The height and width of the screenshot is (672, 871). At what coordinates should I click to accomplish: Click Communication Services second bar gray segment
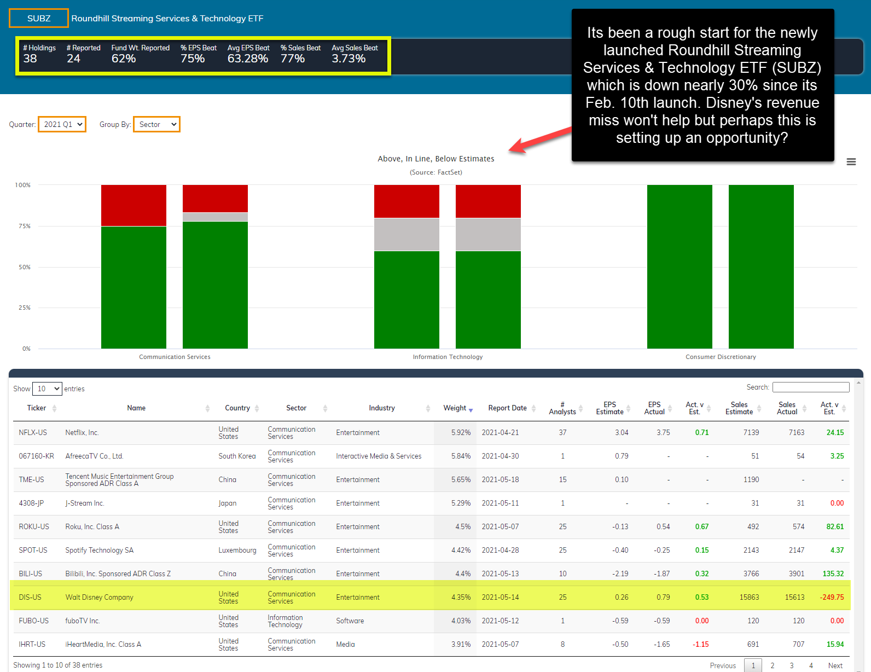click(215, 217)
